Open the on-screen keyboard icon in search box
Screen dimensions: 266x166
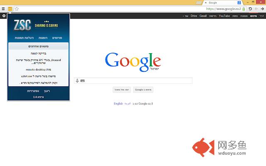[83, 81]
